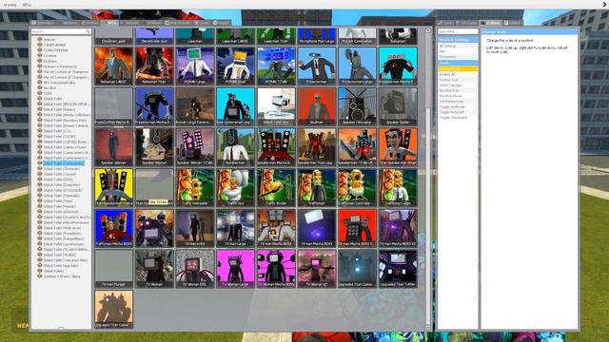Pick the Trafficman Large icon
Viewport: 609px width, 342px height.
coord(398,187)
